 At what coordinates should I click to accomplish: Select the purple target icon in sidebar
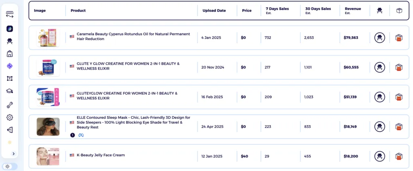10,66
